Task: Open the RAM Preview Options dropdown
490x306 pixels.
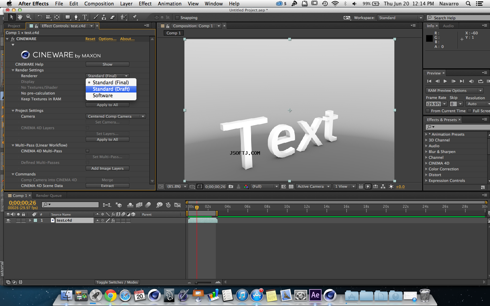Action: pos(454,90)
